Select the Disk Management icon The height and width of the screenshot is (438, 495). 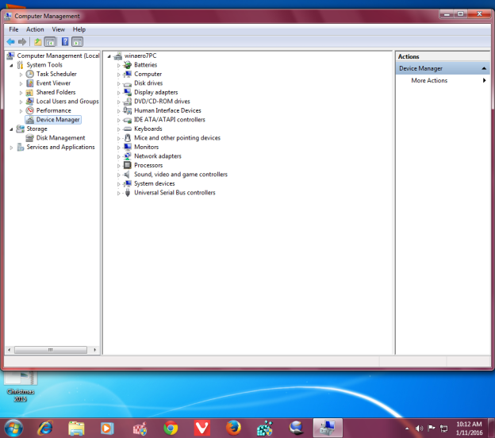pyautogui.click(x=30, y=138)
